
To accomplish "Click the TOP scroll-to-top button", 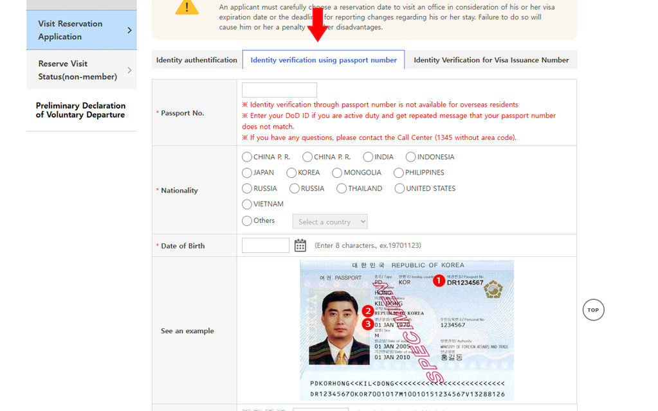I will click(x=593, y=310).
